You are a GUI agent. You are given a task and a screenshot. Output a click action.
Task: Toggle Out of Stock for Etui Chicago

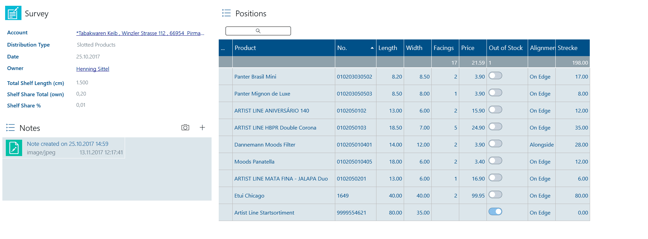pyautogui.click(x=495, y=194)
